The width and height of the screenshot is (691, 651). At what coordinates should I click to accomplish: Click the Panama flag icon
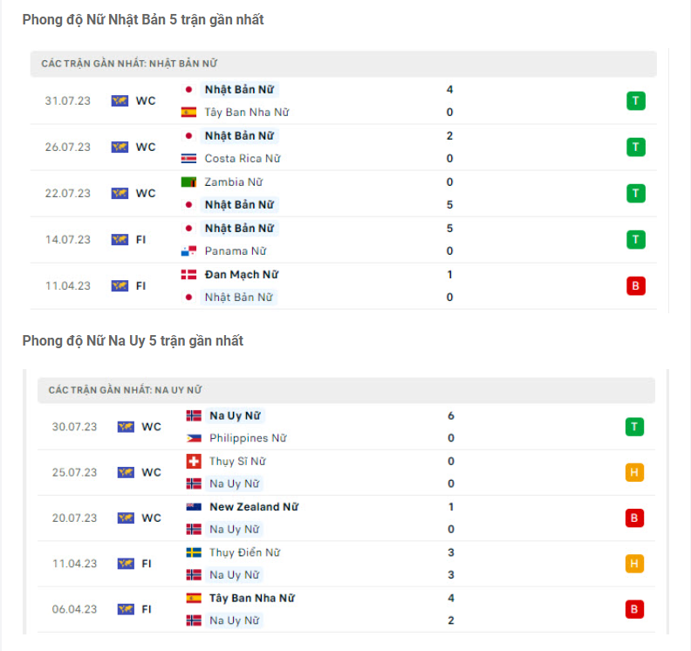188,251
